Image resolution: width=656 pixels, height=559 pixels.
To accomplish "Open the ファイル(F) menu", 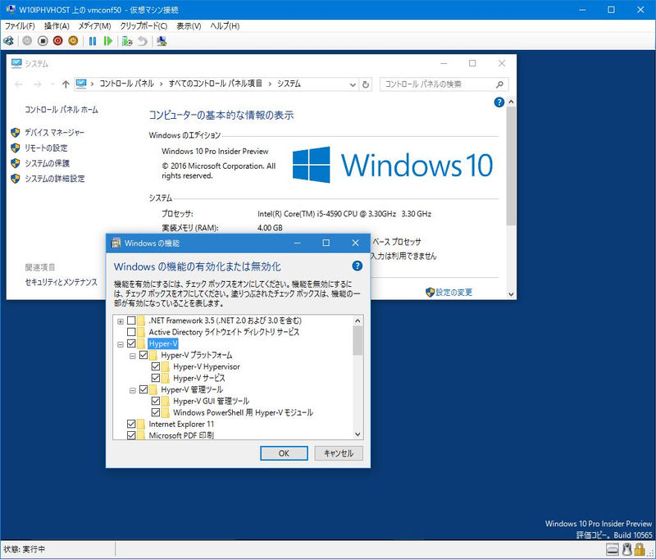I will (20, 26).
